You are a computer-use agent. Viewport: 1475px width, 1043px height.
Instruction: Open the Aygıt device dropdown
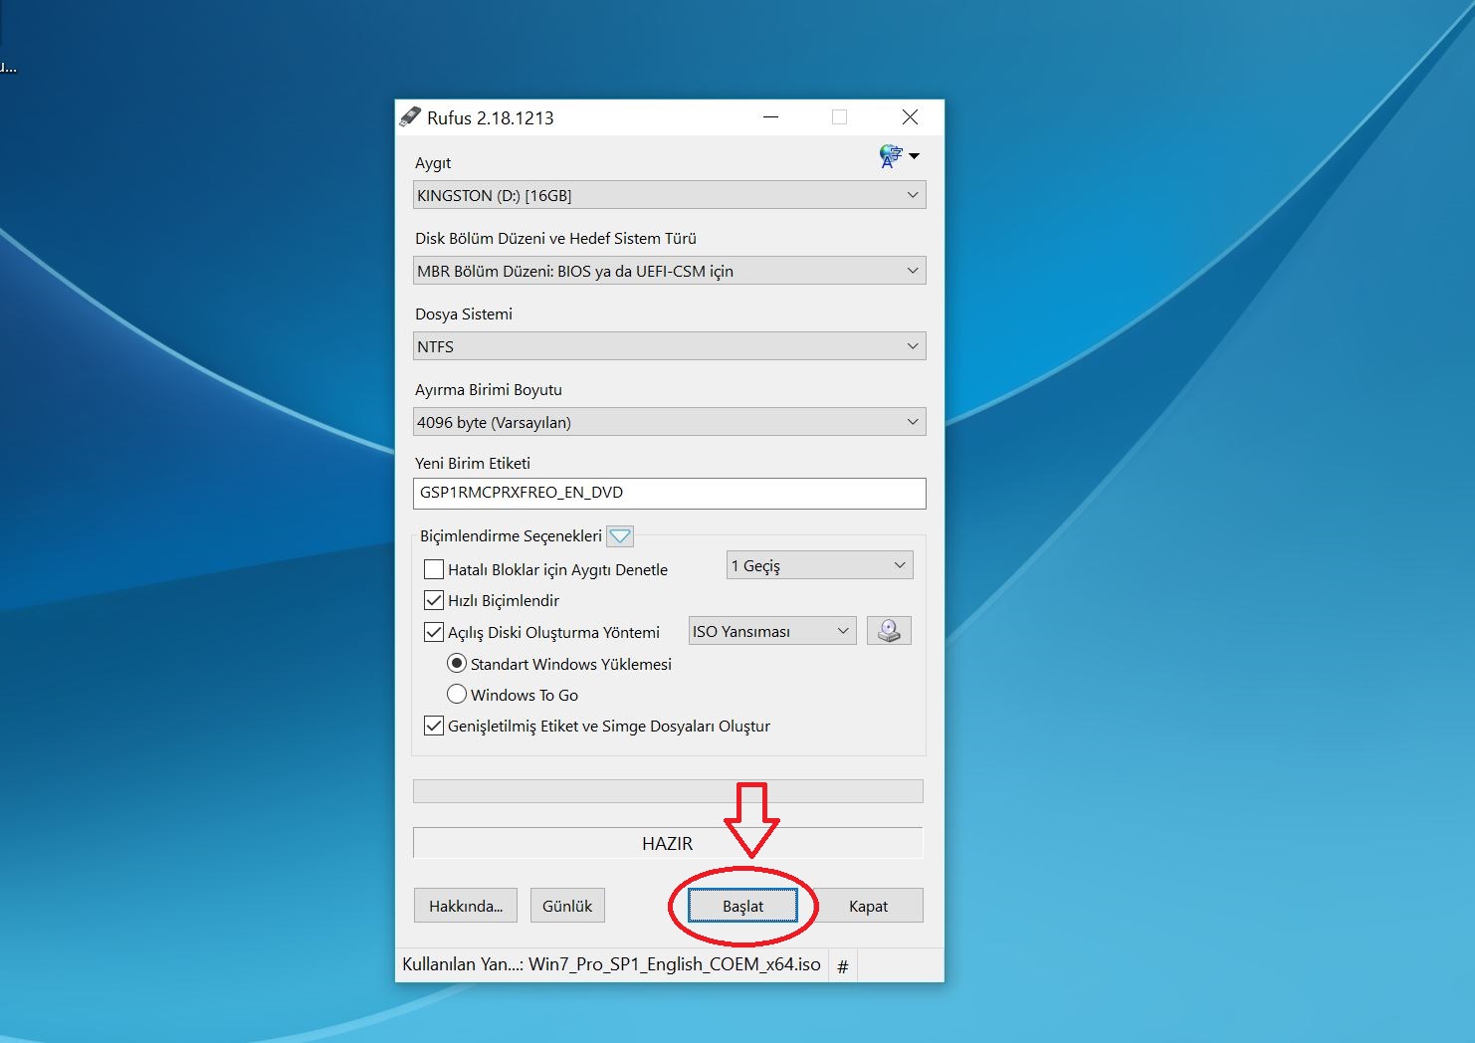coord(669,195)
